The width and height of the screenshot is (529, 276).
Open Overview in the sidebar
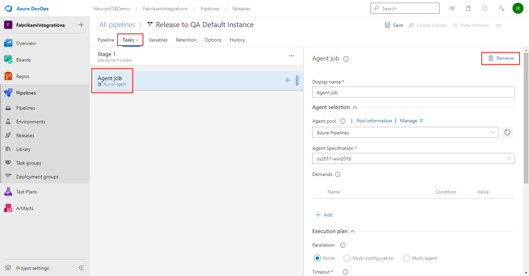pos(26,43)
